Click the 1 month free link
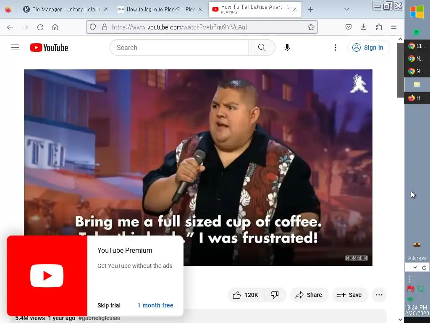The width and height of the screenshot is (430, 323). tap(155, 305)
